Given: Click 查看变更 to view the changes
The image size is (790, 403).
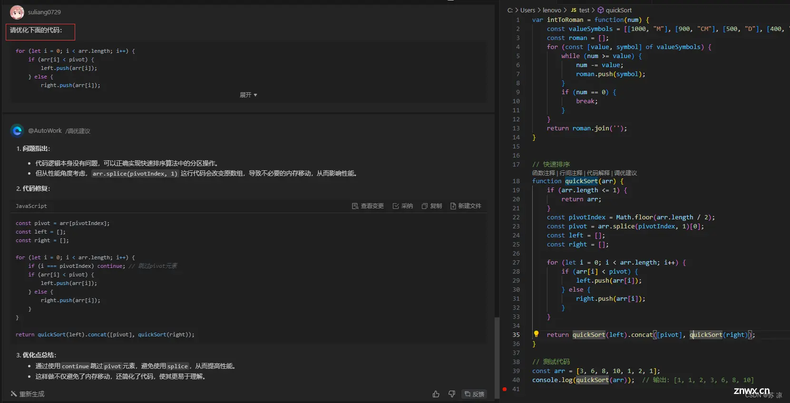Looking at the screenshot, I should (368, 206).
